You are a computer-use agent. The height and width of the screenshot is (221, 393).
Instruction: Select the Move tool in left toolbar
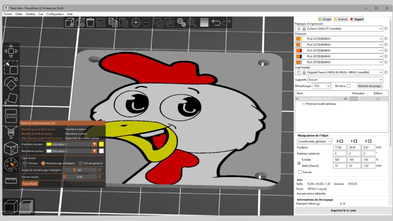(11, 51)
